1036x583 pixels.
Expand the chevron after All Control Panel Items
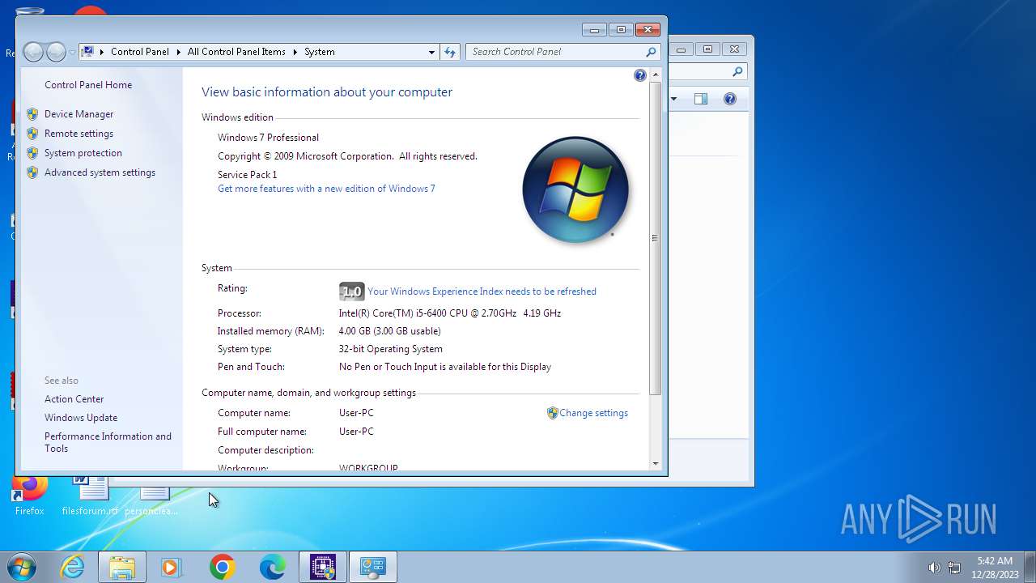[x=295, y=52]
